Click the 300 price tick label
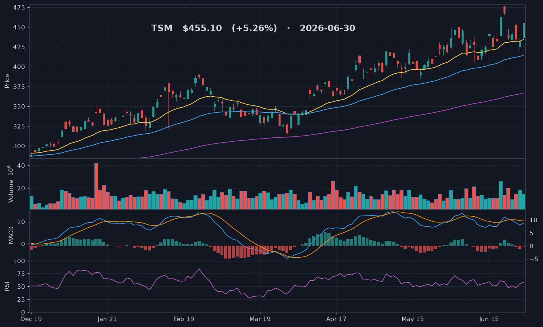 [x=19, y=146]
